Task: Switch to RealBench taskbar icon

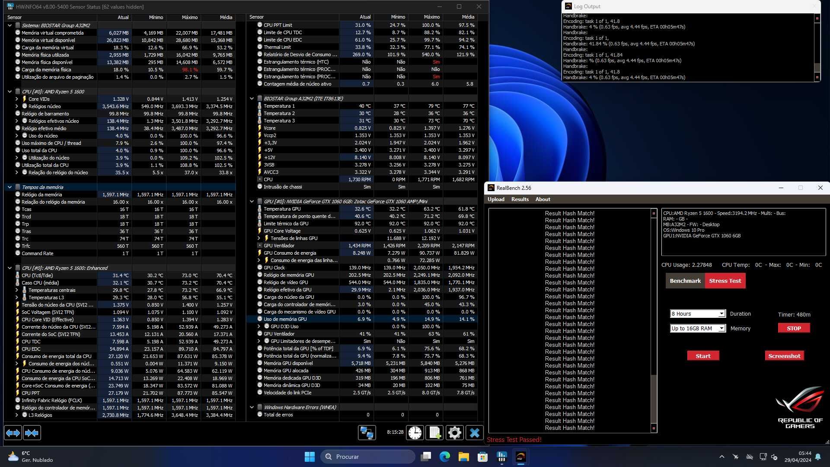Action: click(521, 457)
